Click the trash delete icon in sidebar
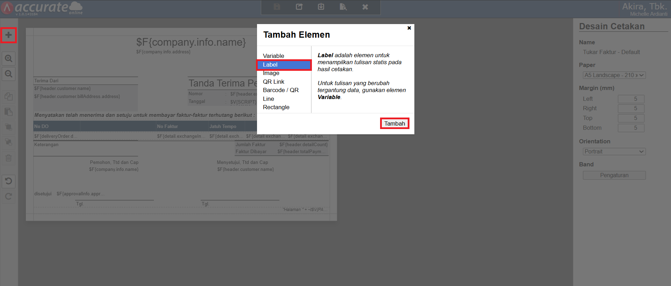This screenshot has width=671, height=286. (8, 158)
